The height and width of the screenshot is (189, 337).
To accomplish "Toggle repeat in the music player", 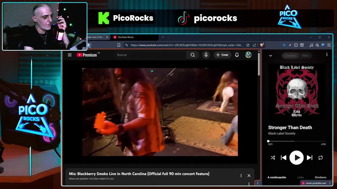I will [x=320, y=158].
